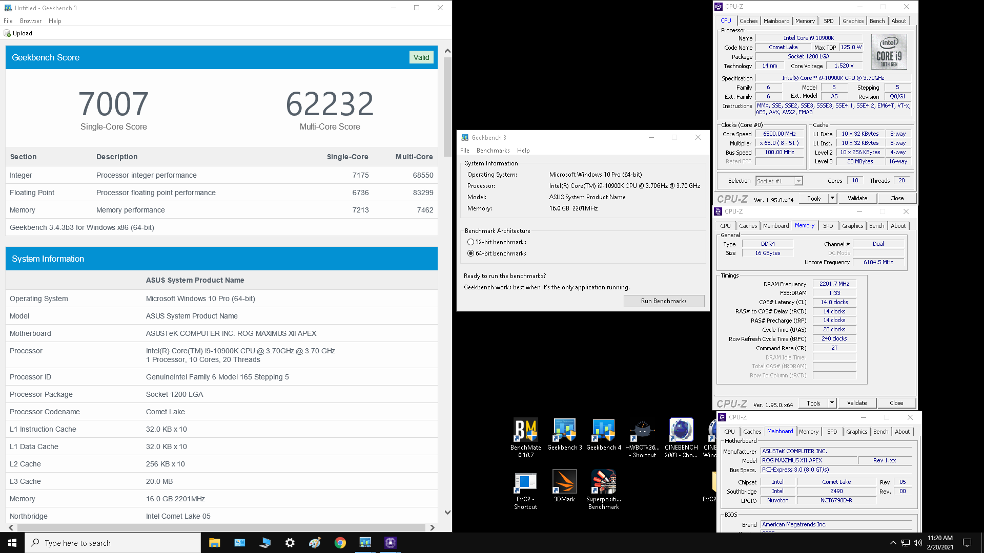
Task: Open HWBOTx265 shortcut icon
Action: [642, 438]
